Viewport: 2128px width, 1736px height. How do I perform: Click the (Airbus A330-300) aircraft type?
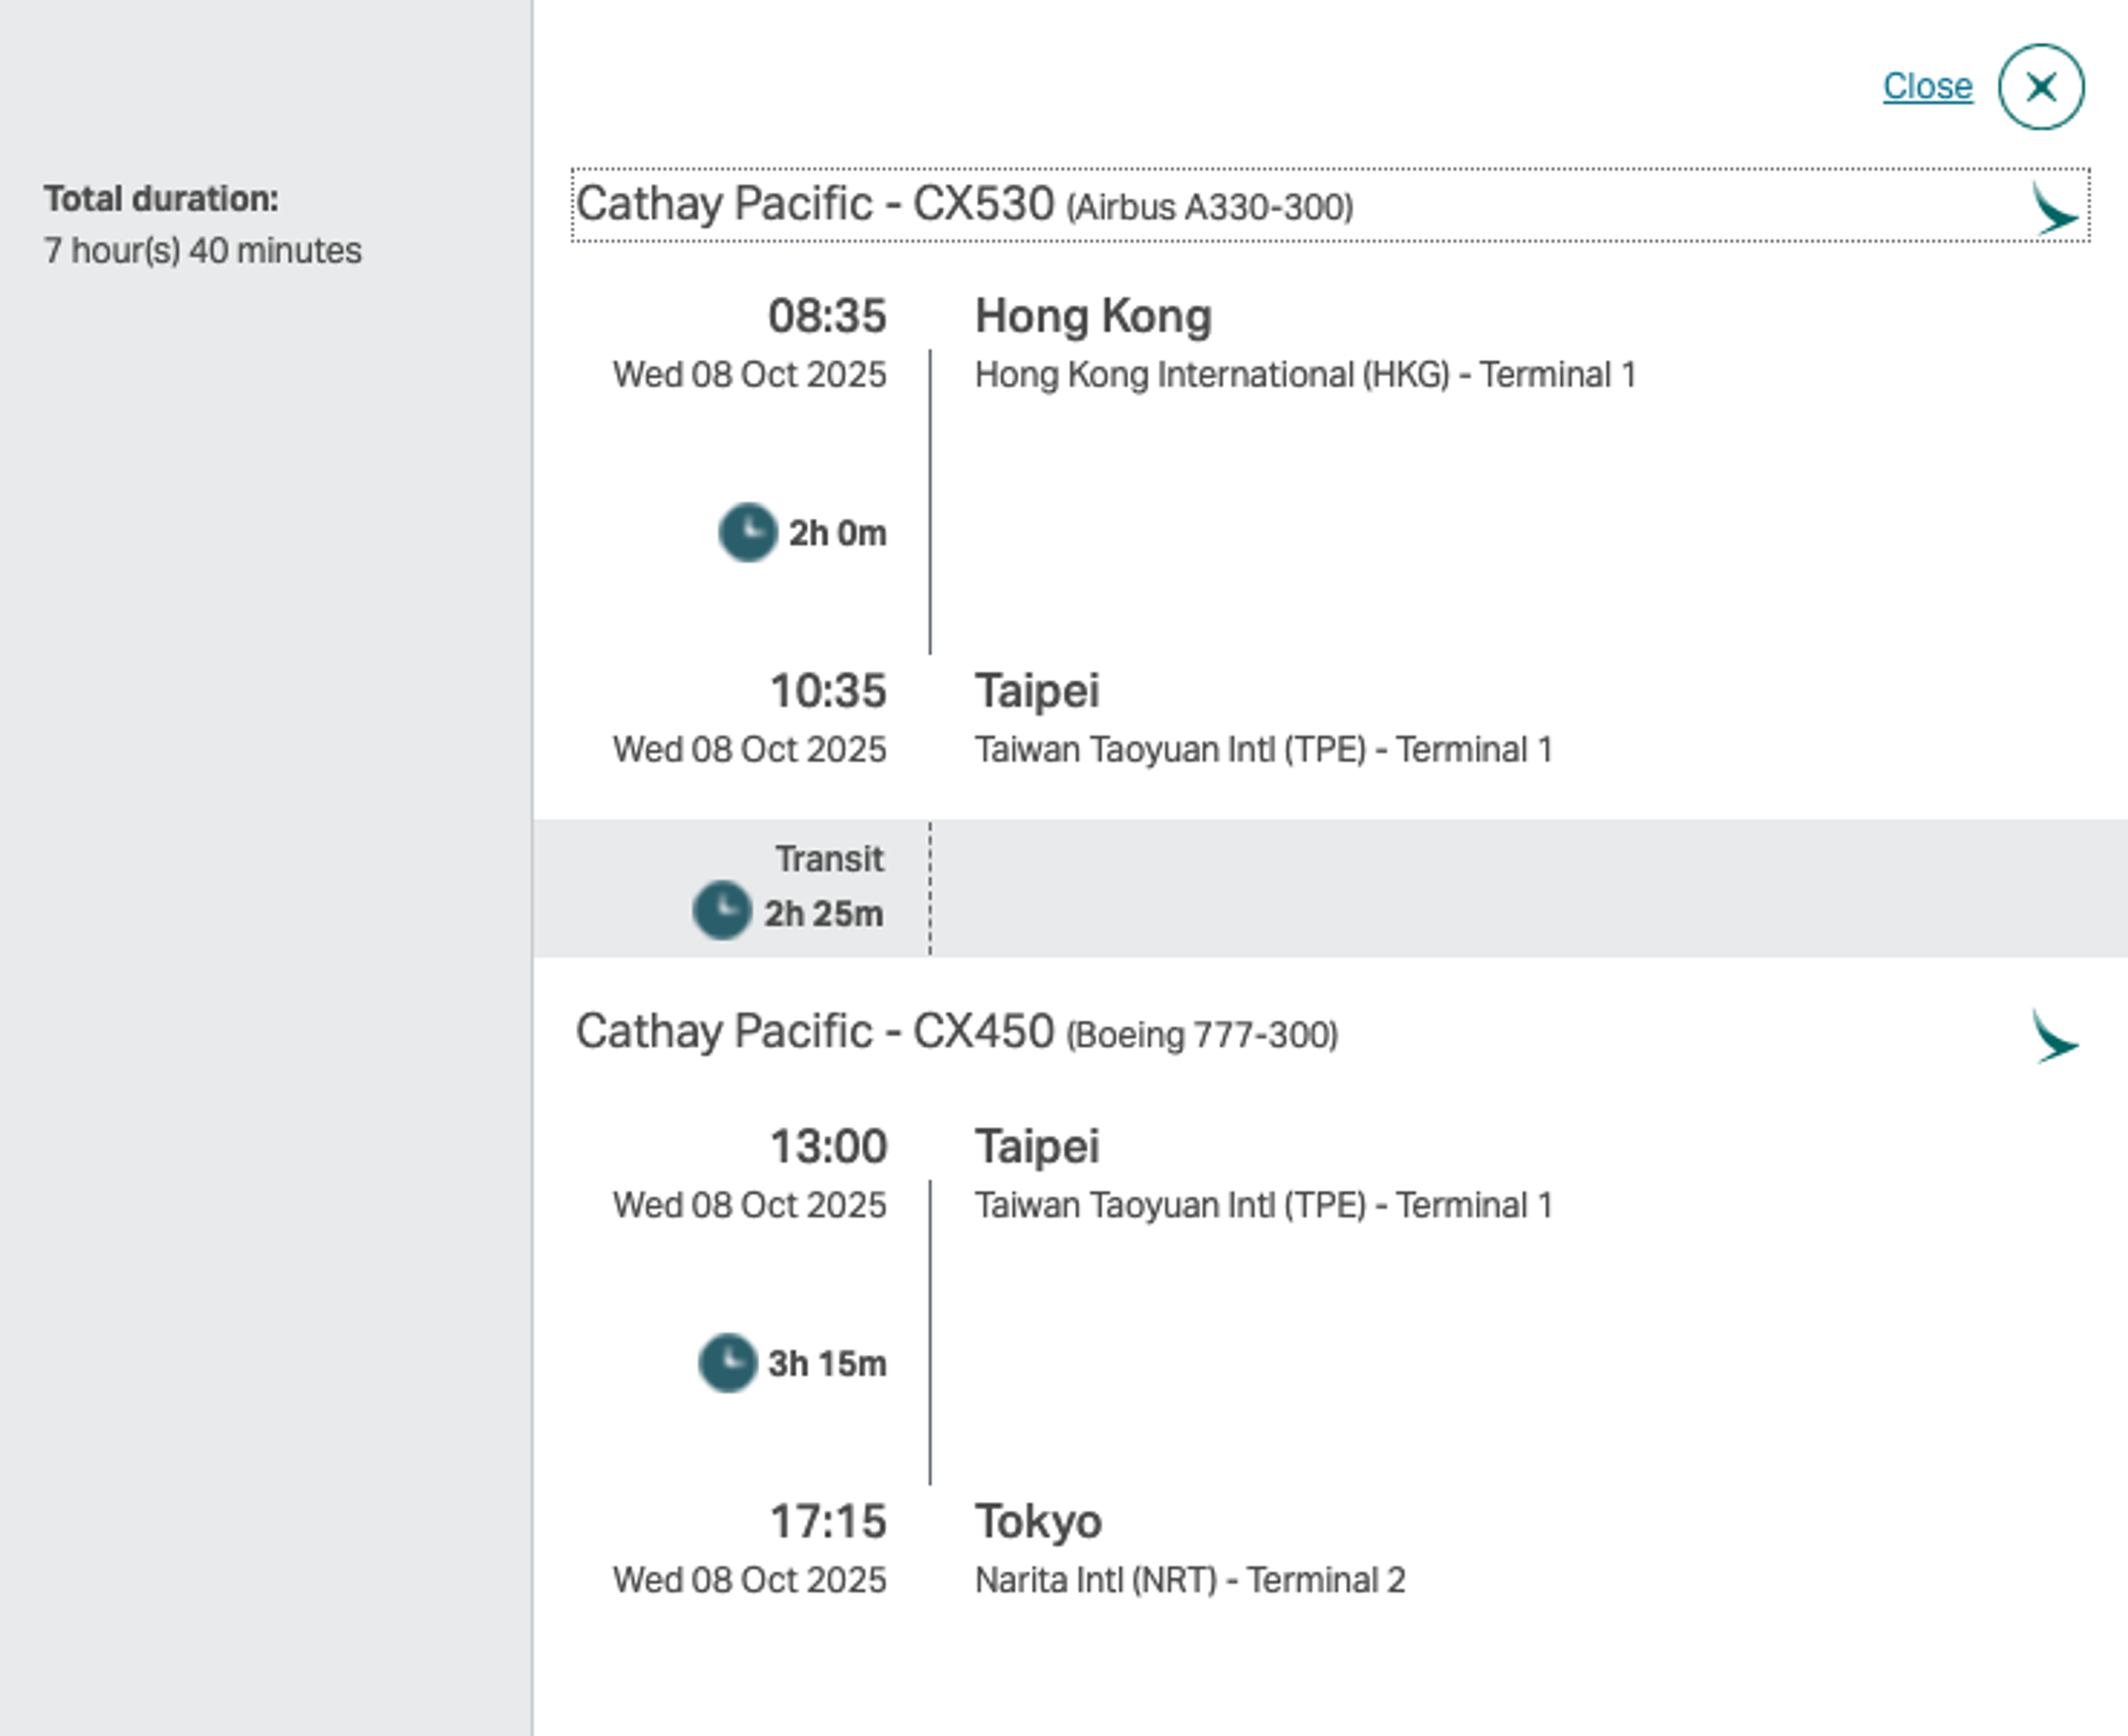1209,208
